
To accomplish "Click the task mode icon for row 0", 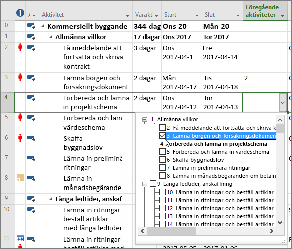I will tap(31, 26).
